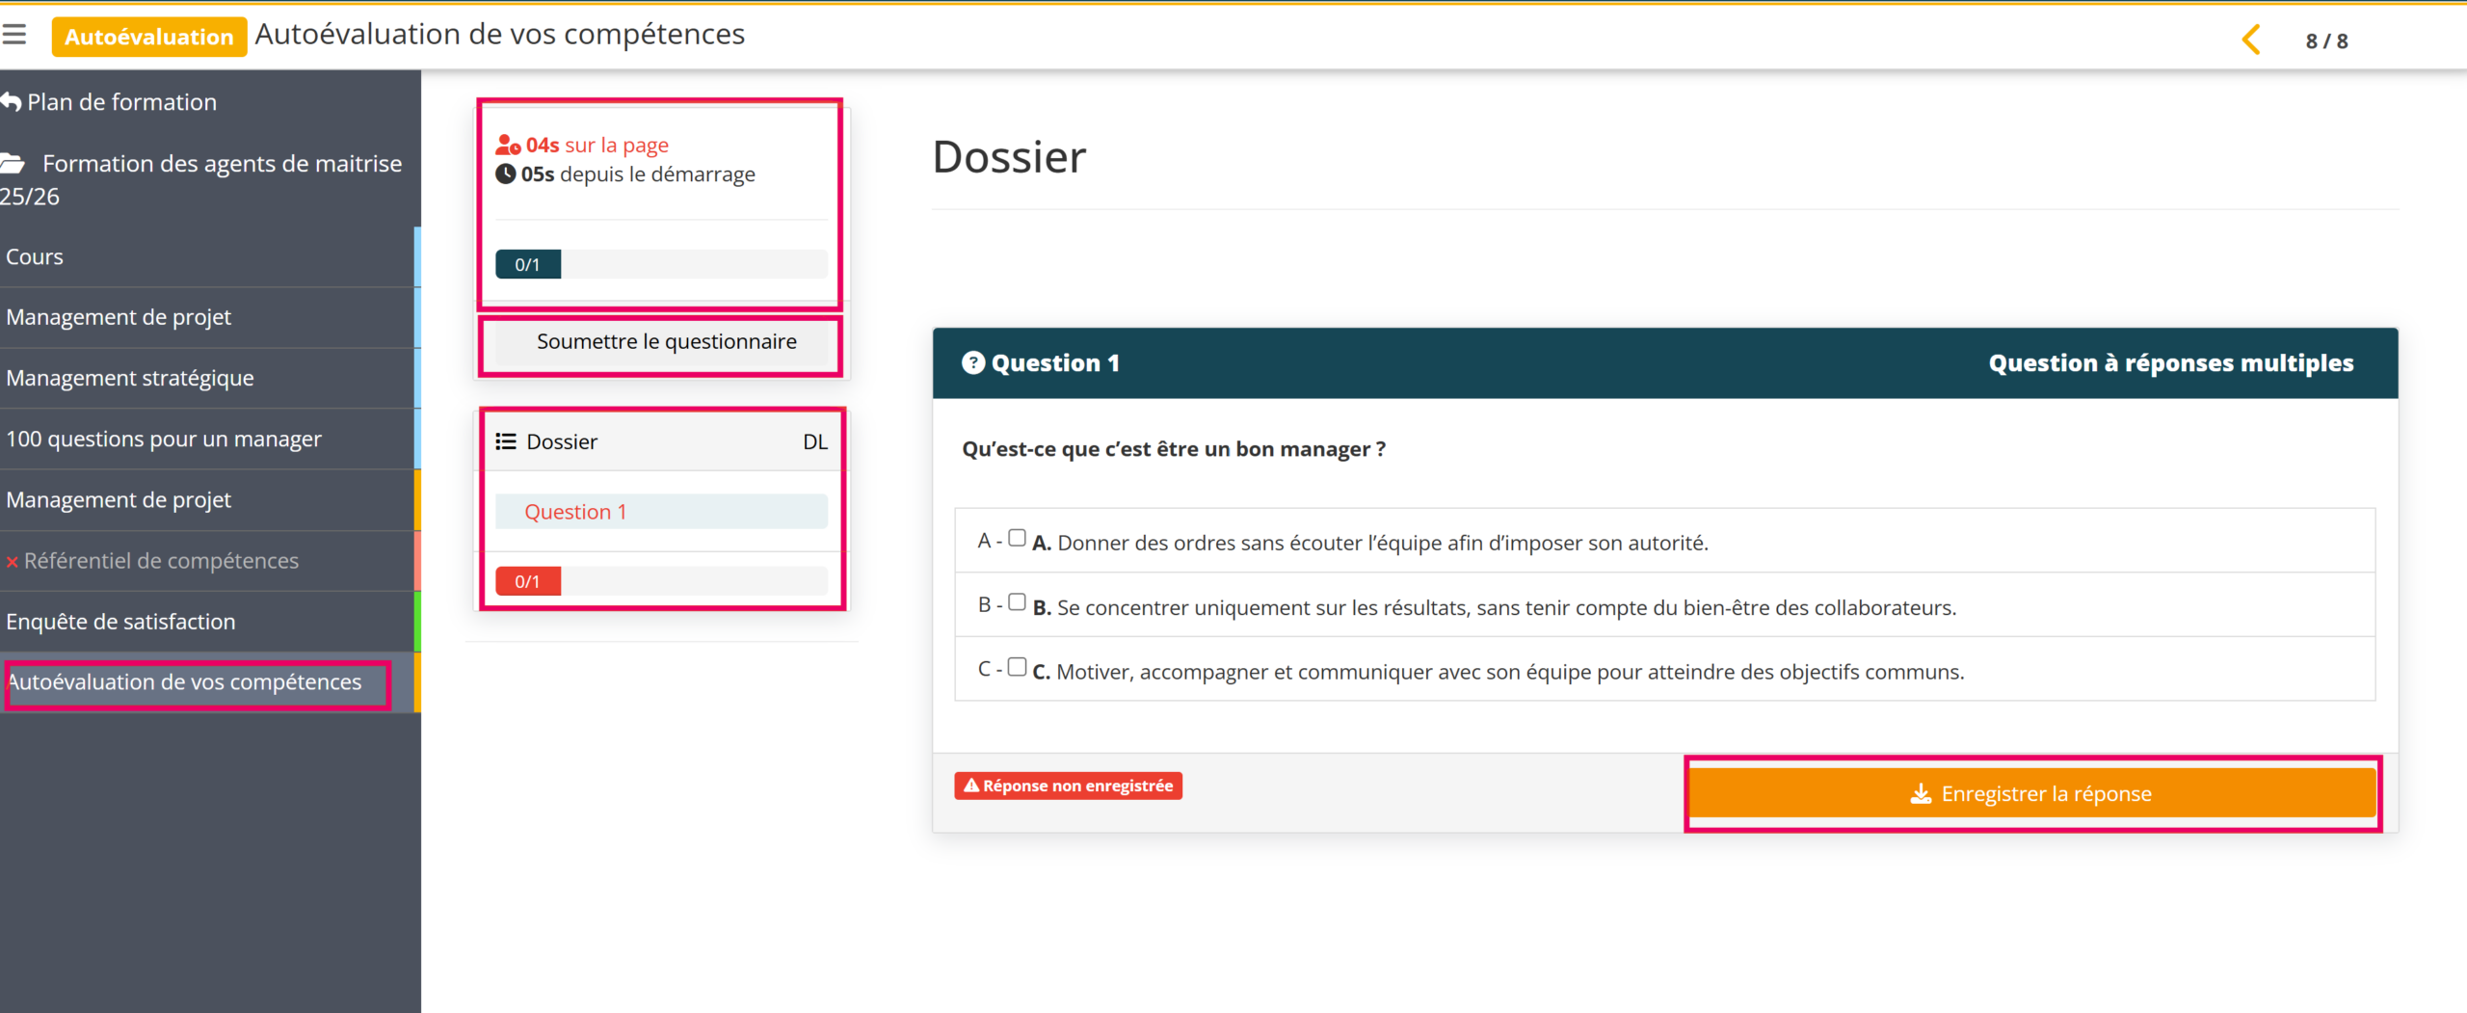Viewport: 2467px width, 1013px height.
Task: Expand the Formation des agents de maitrise folder
Action: 222,164
